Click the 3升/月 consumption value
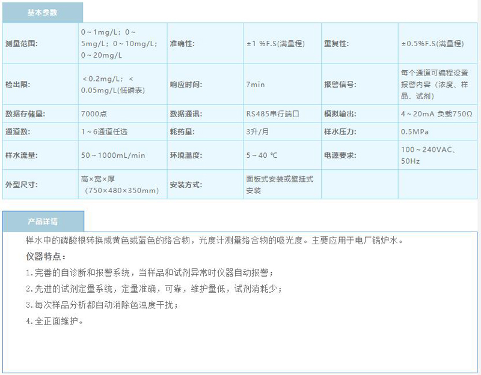Image resolution: width=481 pixels, height=375 pixels. pyautogui.click(x=257, y=131)
